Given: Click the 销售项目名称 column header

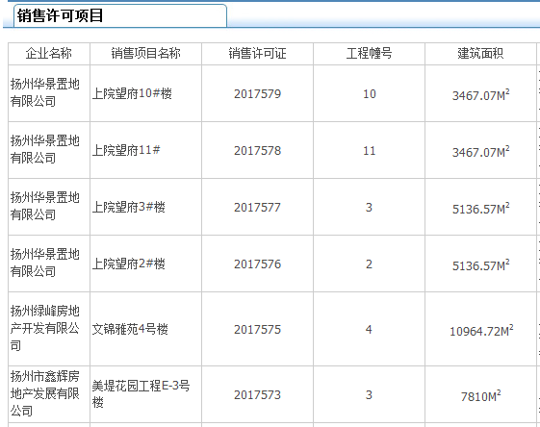Looking at the screenshot, I should click(145, 54).
